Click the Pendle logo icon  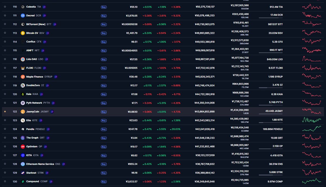pos(23,129)
